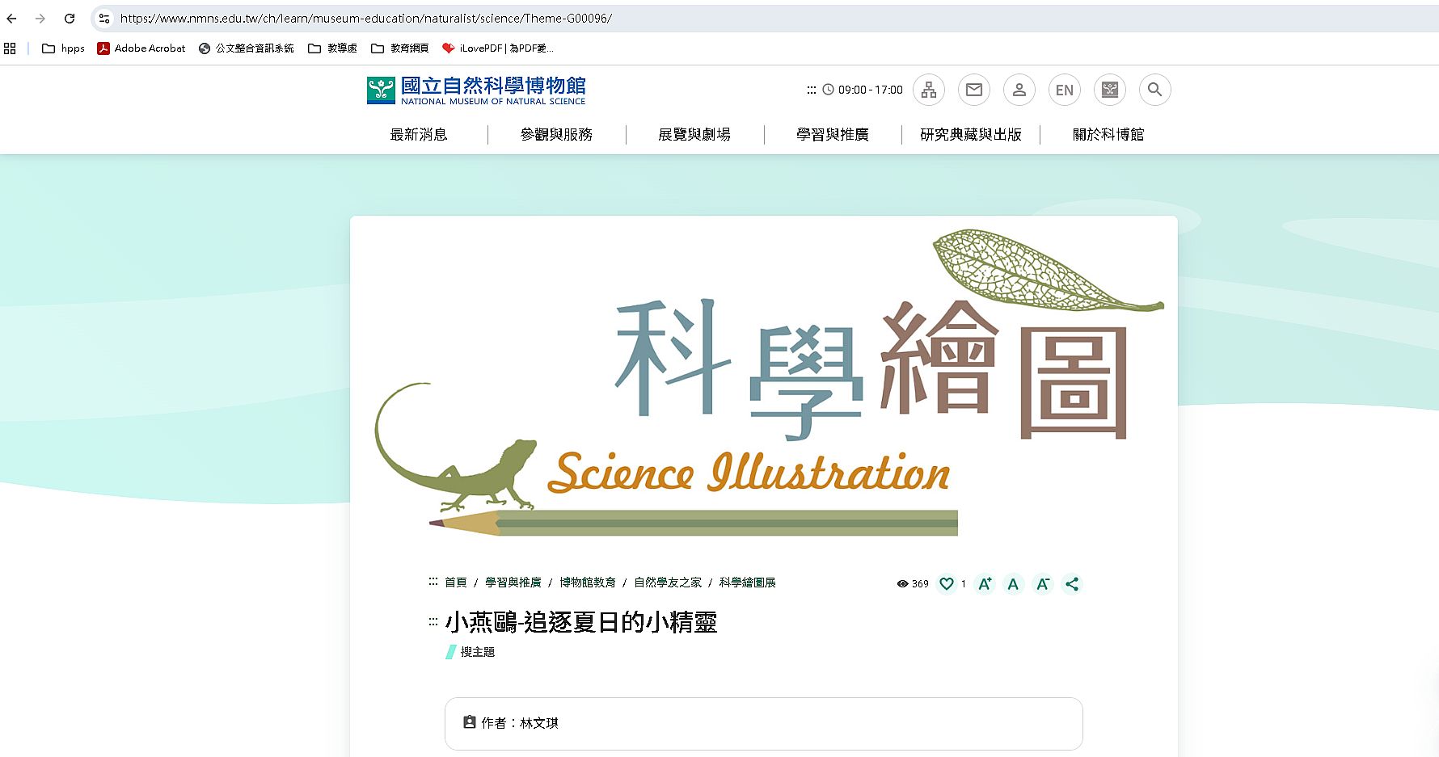Image resolution: width=1439 pixels, height=757 pixels.
Task: Click the envelope mail icon
Action: (974, 90)
